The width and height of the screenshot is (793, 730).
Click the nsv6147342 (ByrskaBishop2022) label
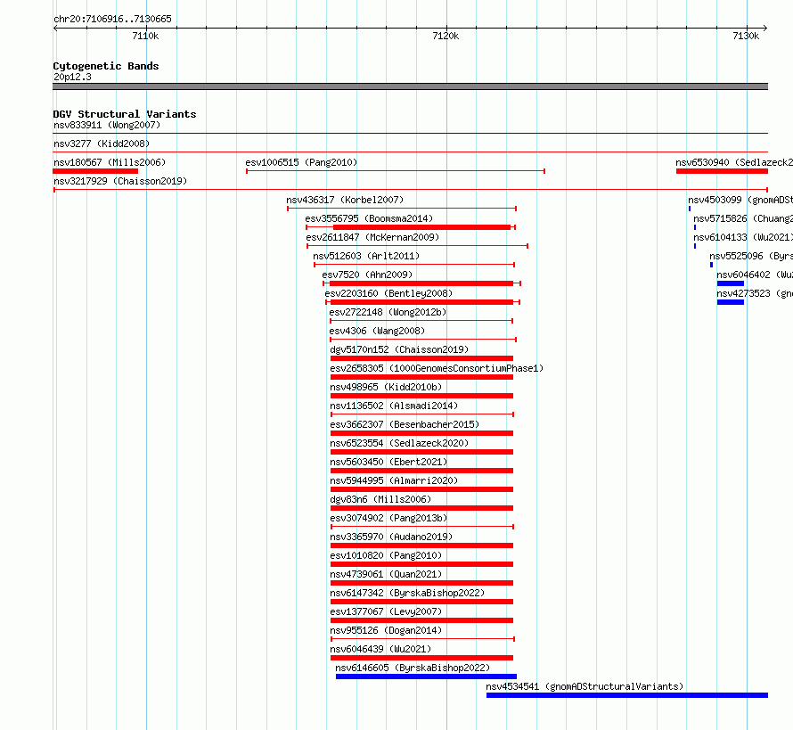click(407, 593)
